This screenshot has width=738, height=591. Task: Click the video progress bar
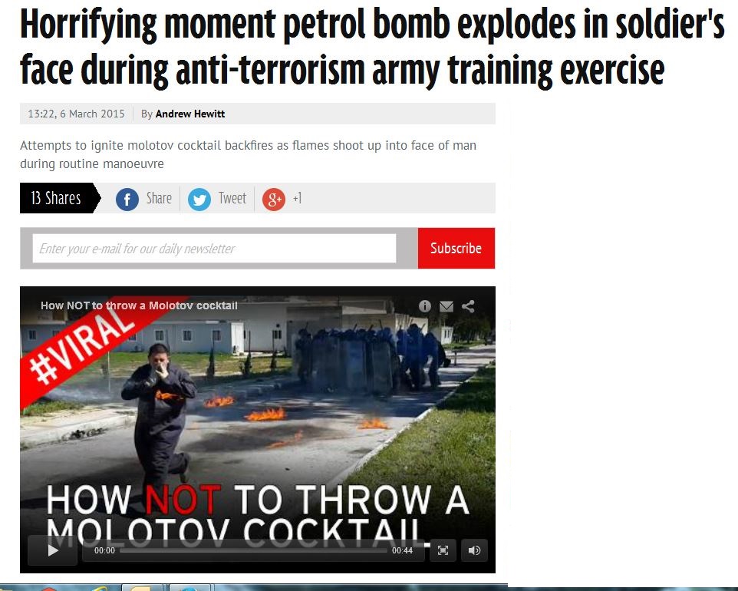[253, 550]
